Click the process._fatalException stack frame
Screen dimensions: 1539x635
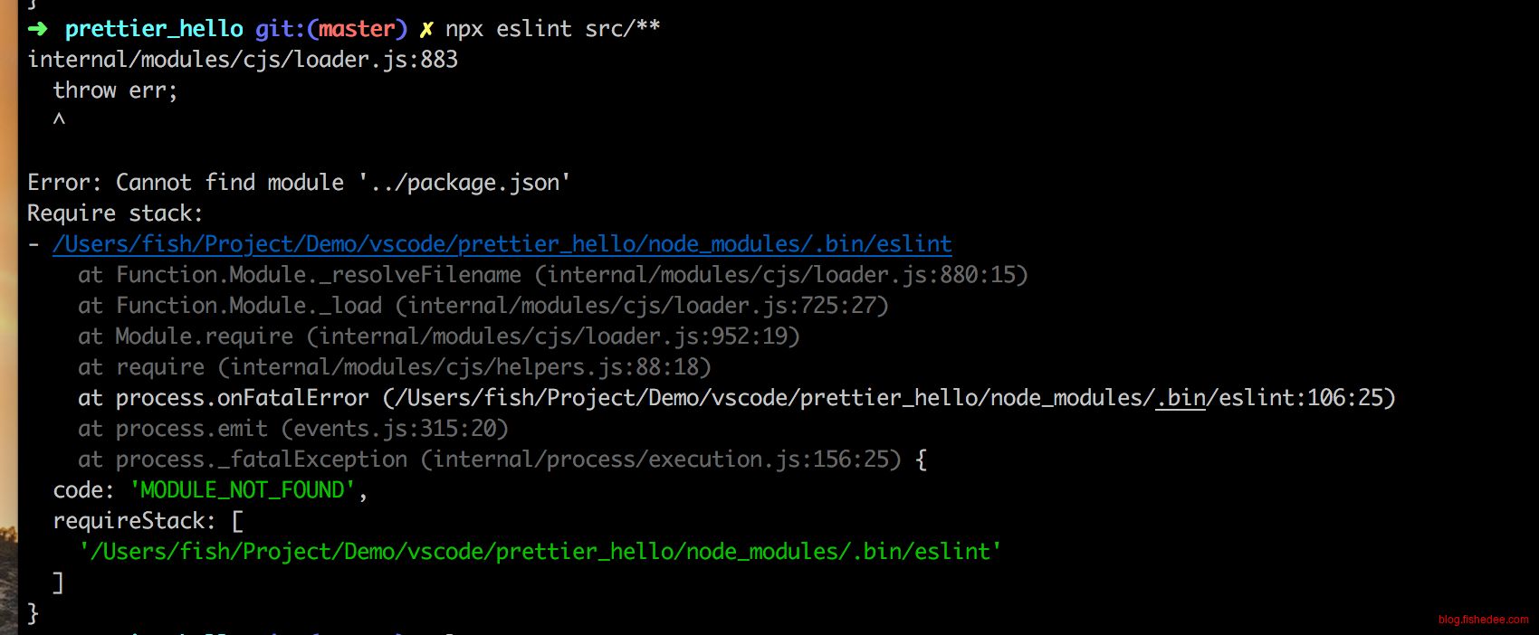tap(502, 460)
